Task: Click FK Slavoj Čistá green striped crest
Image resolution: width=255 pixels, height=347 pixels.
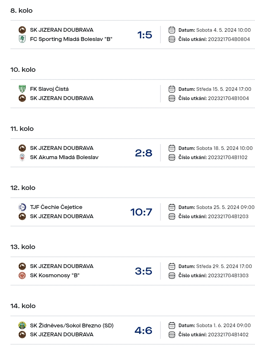Action: [22, 89]
